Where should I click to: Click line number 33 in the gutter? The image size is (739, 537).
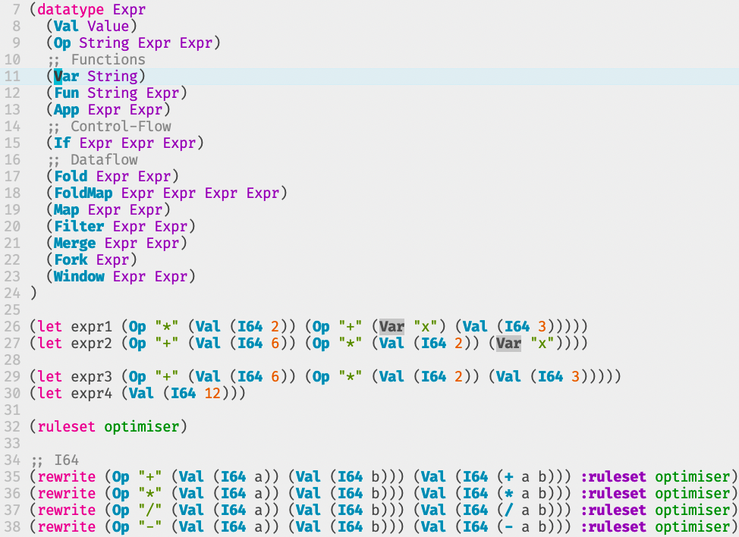(x=12, y=444)
